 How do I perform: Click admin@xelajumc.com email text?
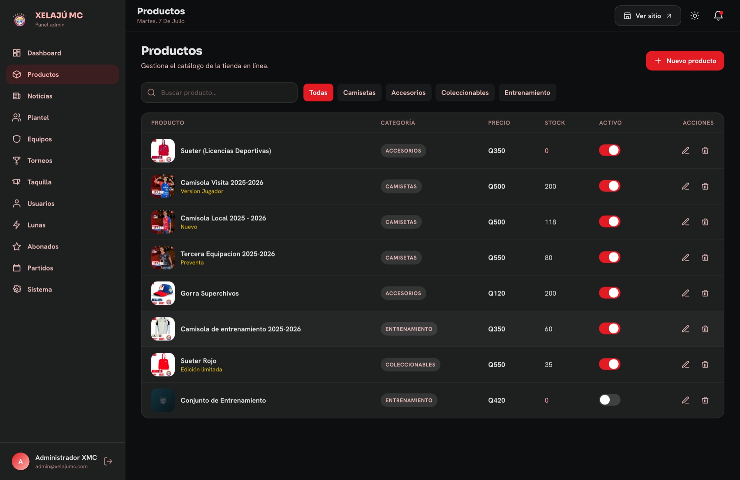[x=61, y=466]
